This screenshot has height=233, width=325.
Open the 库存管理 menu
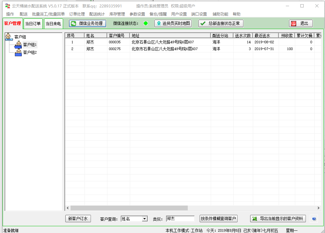(117, 14)
